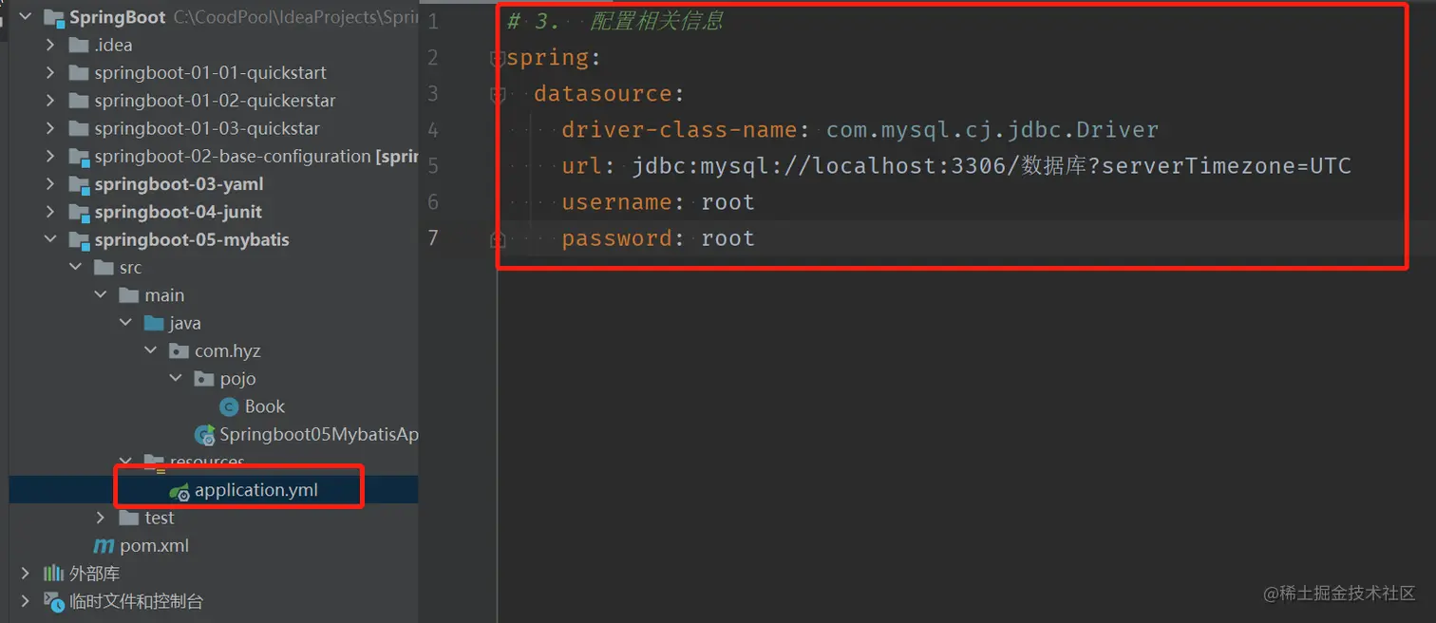Click the username key on line 6
The image size is (1436, 623).
pos(617,202)
